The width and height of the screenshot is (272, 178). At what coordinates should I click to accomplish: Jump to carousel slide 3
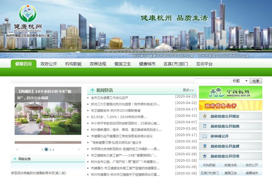50,150
